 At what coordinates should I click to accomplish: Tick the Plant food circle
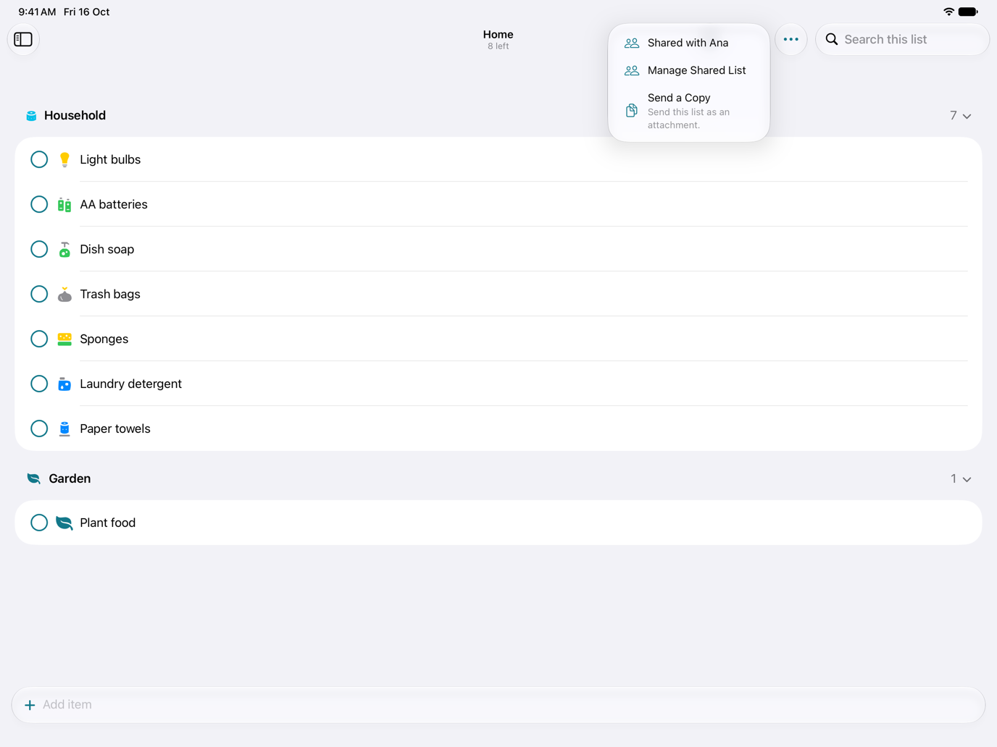39,523
